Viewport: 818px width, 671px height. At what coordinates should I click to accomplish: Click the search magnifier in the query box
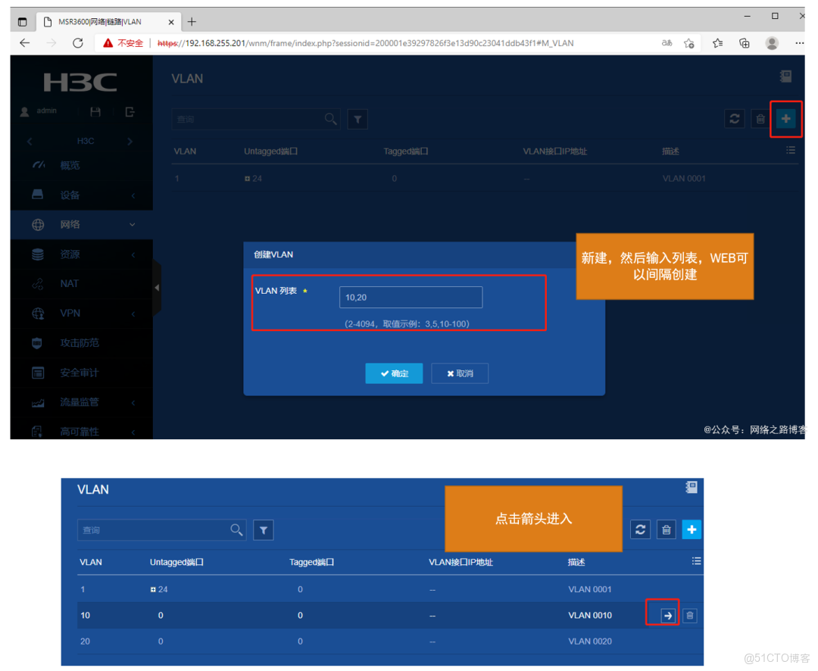point(330,119)
